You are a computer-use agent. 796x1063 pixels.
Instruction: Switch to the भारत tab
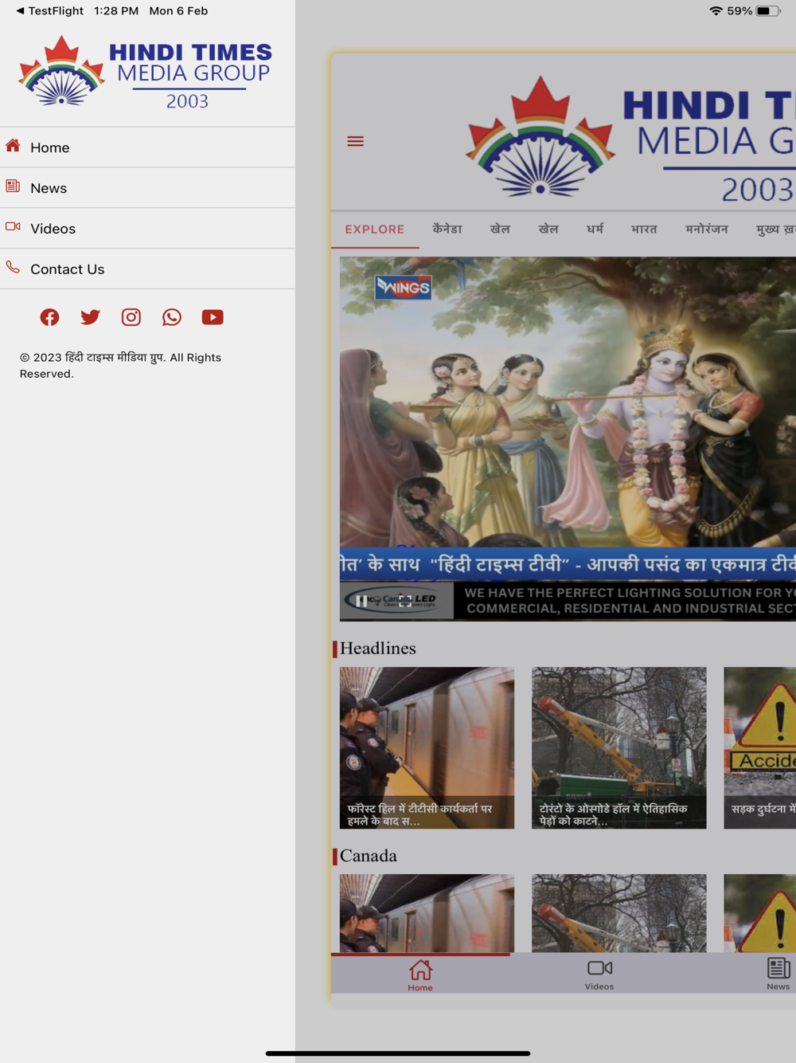645,229
